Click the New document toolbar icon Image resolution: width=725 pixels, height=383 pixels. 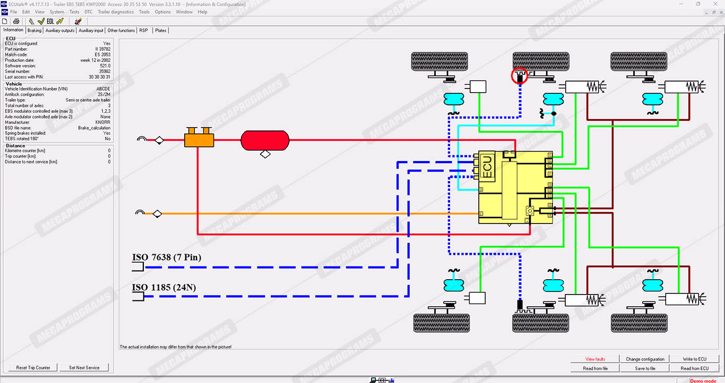pyautogui.click(x=5, y=21)
